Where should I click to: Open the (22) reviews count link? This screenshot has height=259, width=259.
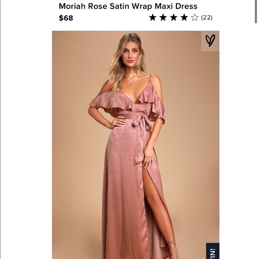[x=207, y=17]
